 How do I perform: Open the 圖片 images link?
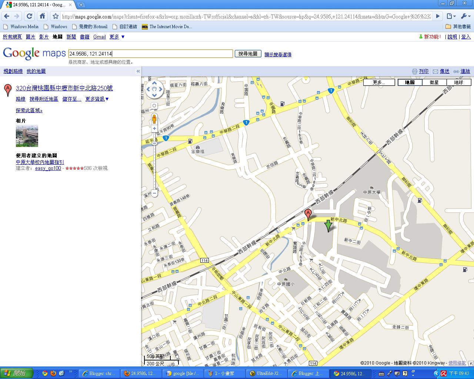30,37
